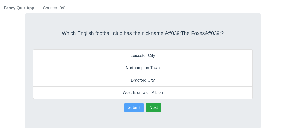This screenshot has height=136, width=285.
Task: Click the Fancy Quiz App navbar brand
Action: (19, 8)
